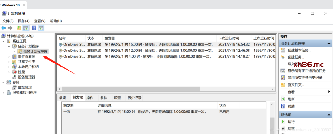Expand the 性能 tree node
The width and height of the screenshot is (333, 134).
(9, 72)
